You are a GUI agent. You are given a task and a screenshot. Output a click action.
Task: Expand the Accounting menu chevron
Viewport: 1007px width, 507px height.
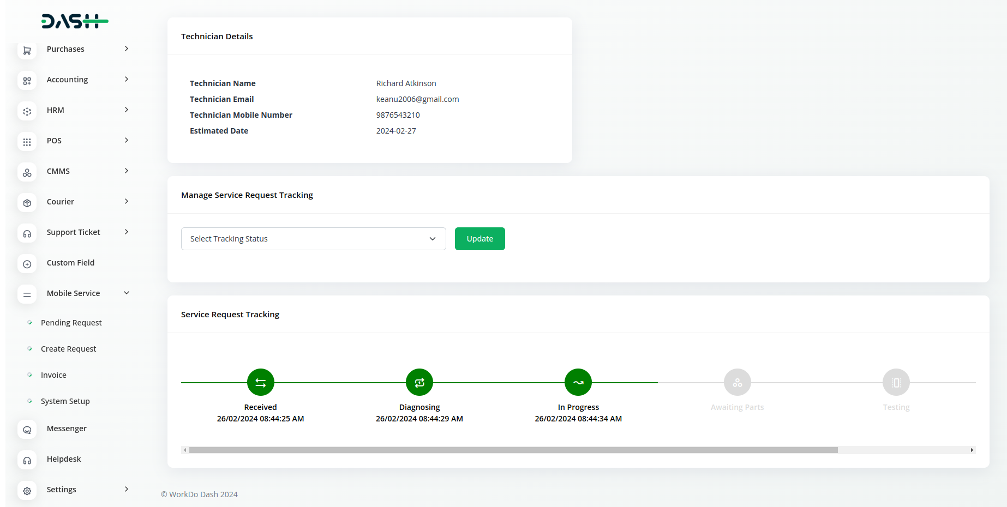[x=127, y=80]
